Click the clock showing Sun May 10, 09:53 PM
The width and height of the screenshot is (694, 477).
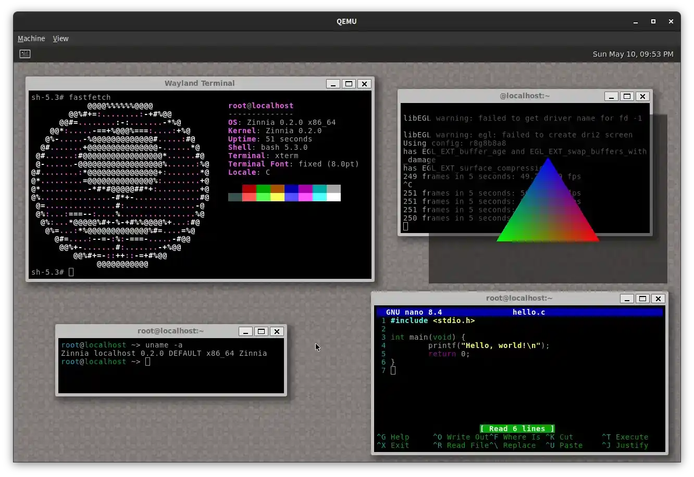tap(633, 54)
